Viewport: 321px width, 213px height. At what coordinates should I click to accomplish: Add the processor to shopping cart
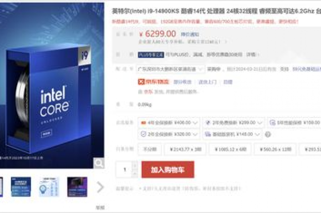168,170
